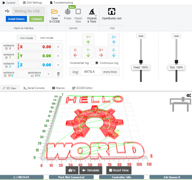Open 3D viewer settings gears icon
Viewport: 192px width, 180px height.
pyautogui.click(x=189, y=95)
